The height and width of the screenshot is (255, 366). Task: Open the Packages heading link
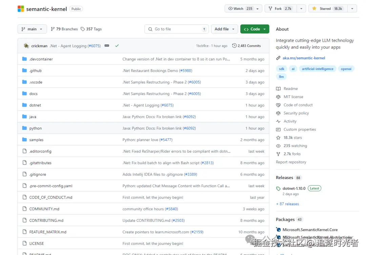point(285,219)
